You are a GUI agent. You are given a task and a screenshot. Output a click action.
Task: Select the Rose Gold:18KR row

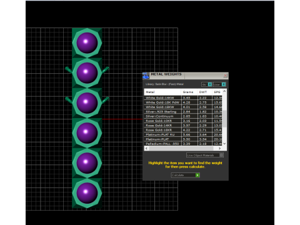point(183,130)
